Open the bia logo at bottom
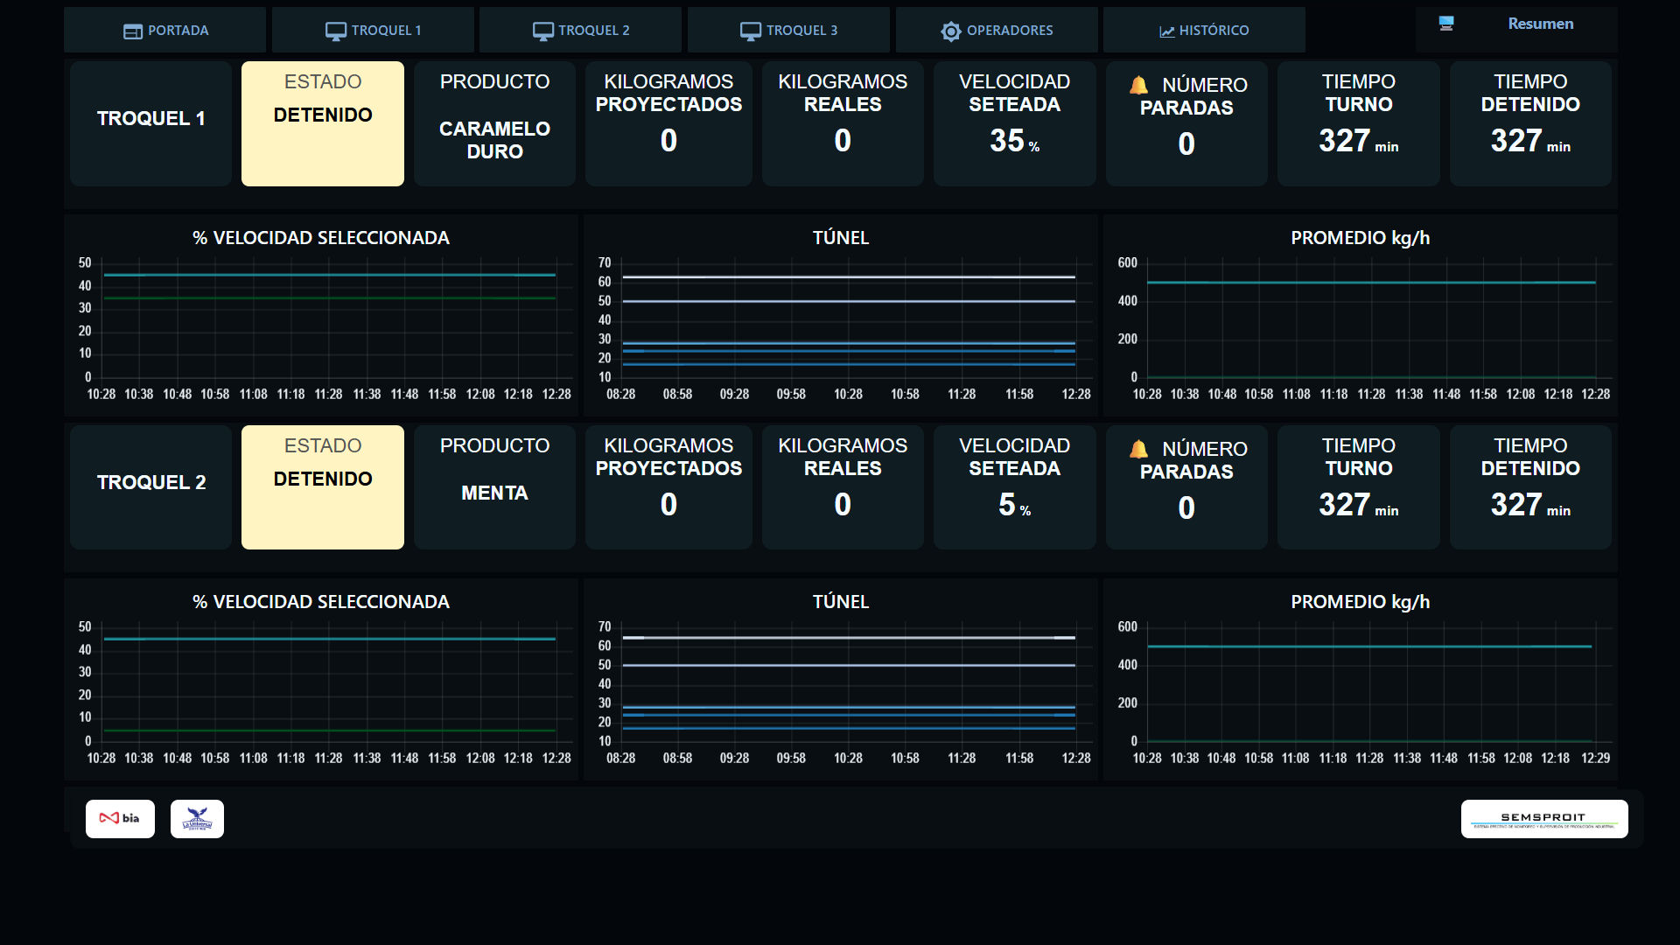The image size is (1680, 945). click(x=120, y=818)
